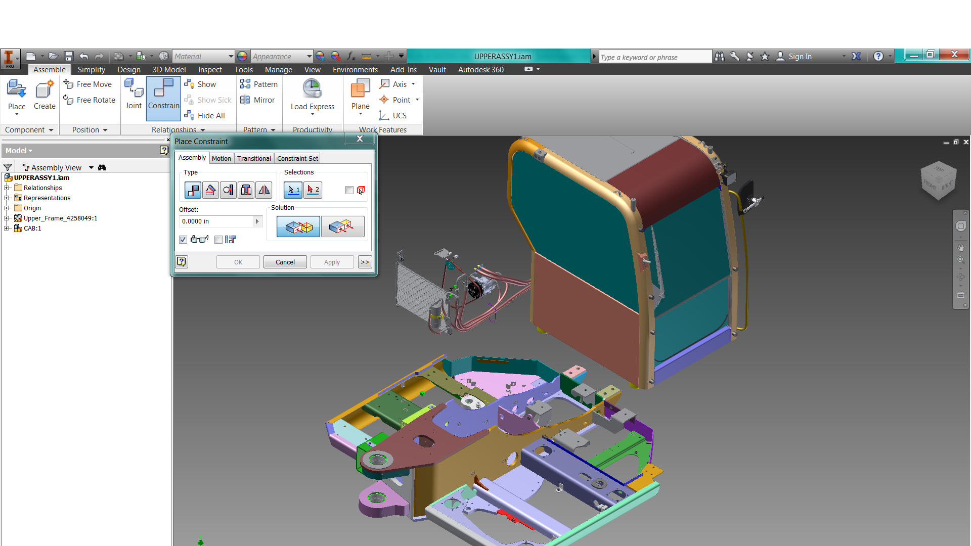Expand the Origin tree node
The width and height of the screenshot is (971, 546).
pos(7,208)
